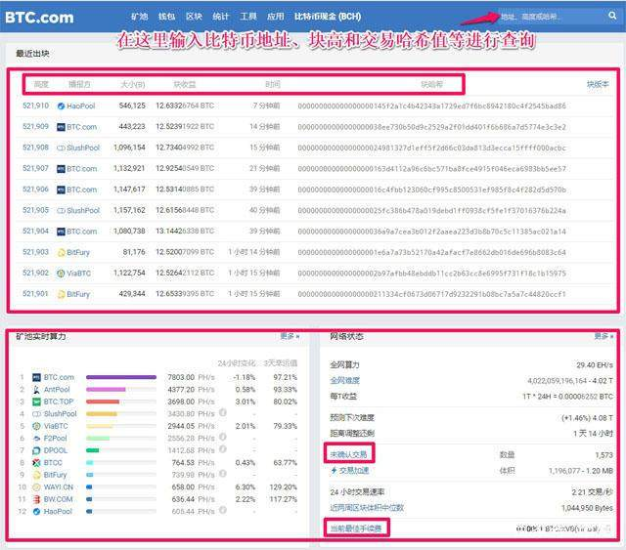Click the ViaBTC icon in block 521,902 row
Image resolution: width=626 pixels, height=550 pixels.
pyautogui.click(x=61, y=274)
